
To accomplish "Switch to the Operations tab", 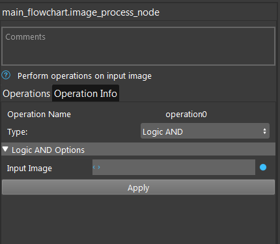I will pyautogui.click(x=26, y=94).
